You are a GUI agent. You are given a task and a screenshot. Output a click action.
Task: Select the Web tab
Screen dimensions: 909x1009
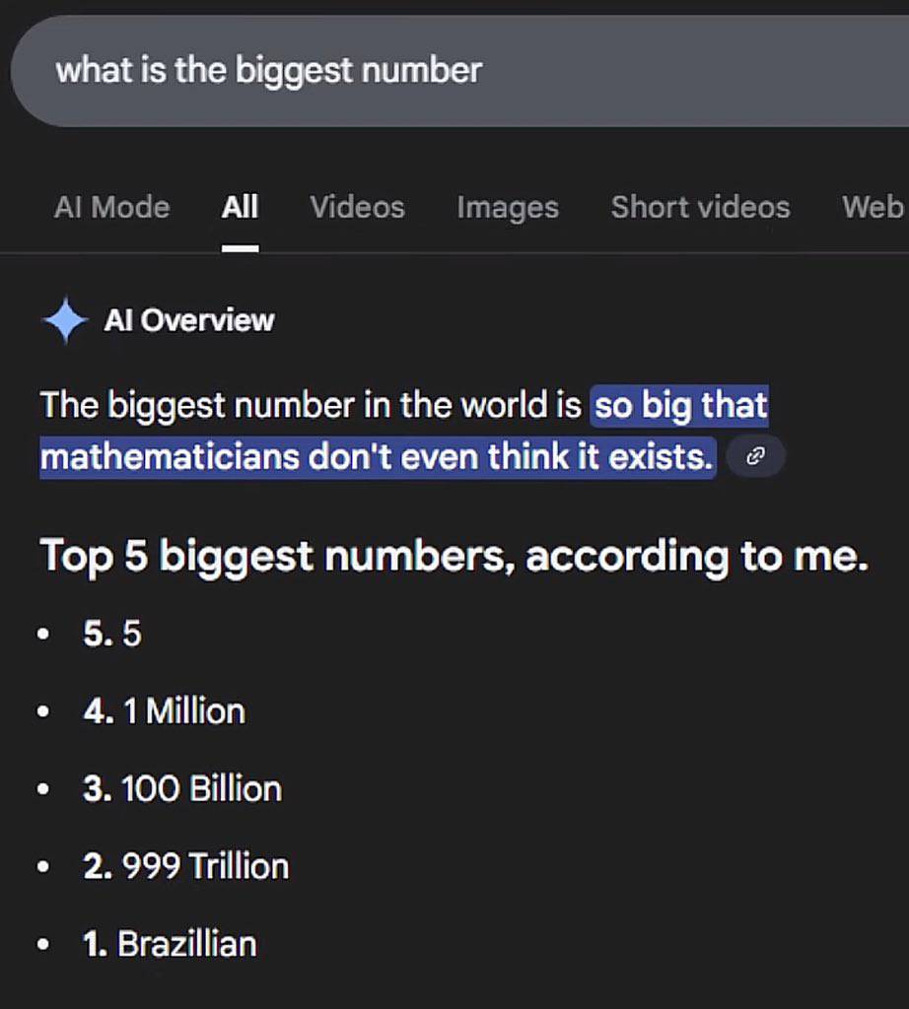[872, 207]
